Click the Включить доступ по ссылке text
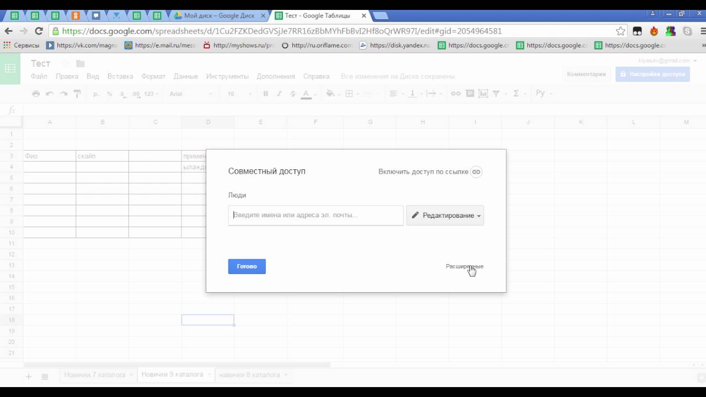 point(423,172)
